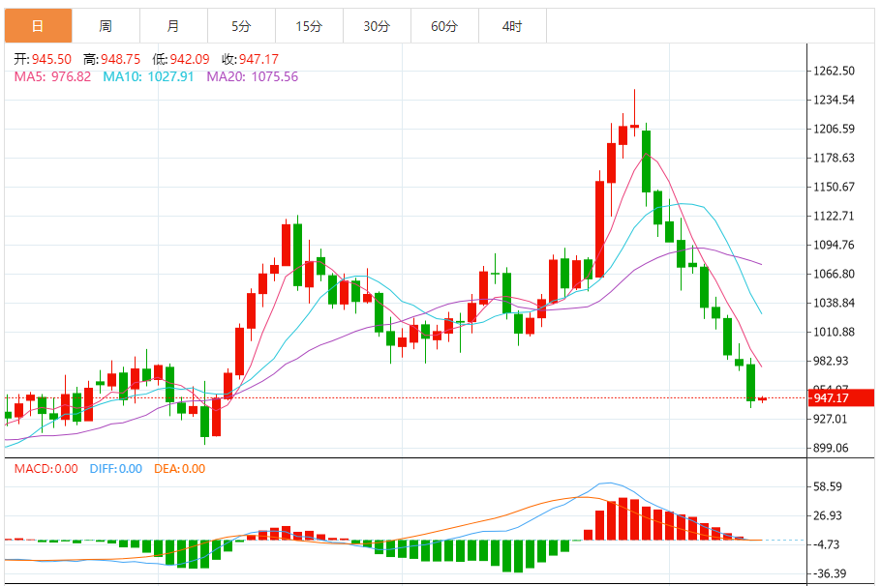Click the DEA:0.00 indicator label

[180, 469]
